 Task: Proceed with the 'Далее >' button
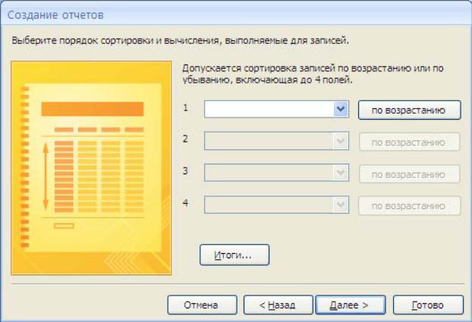[x=351, y=305]
